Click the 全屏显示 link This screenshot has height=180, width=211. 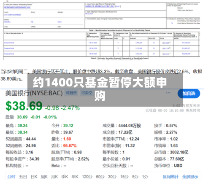190,177
